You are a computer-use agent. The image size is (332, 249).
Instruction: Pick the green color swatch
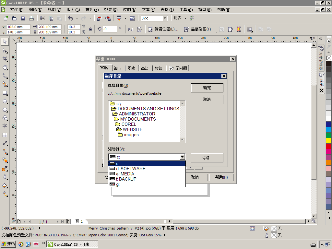tap(329, 135)
